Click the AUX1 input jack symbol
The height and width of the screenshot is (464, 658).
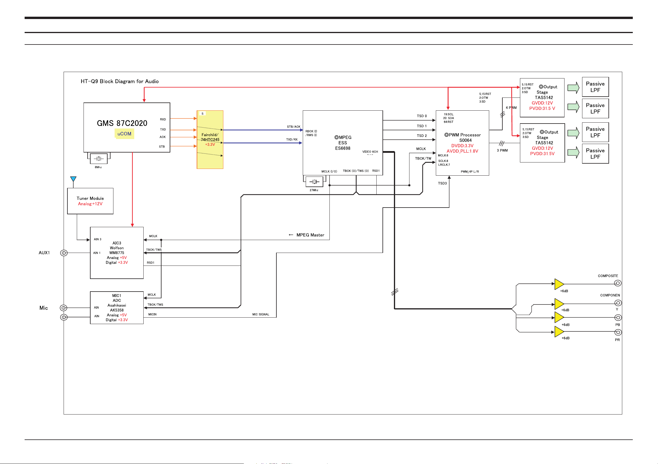click(x=64, y=253)
